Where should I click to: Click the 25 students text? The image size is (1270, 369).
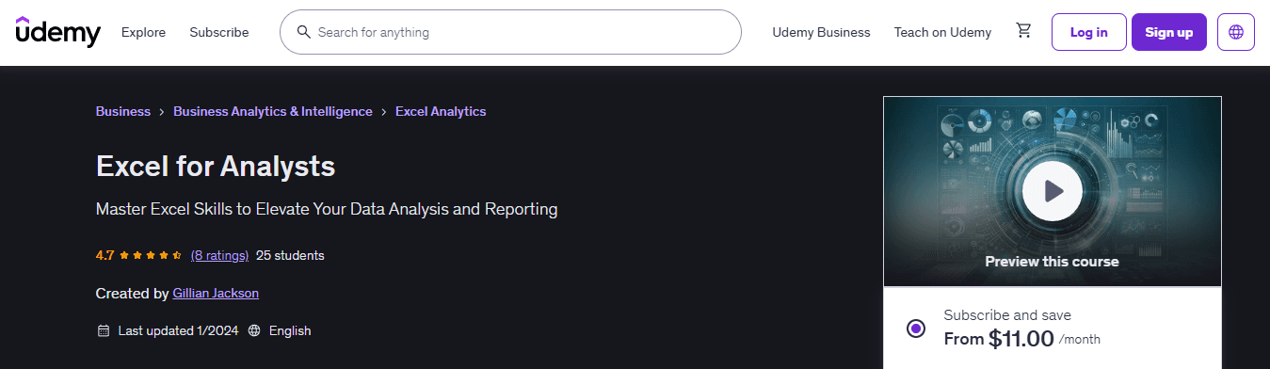coord(290,255)
